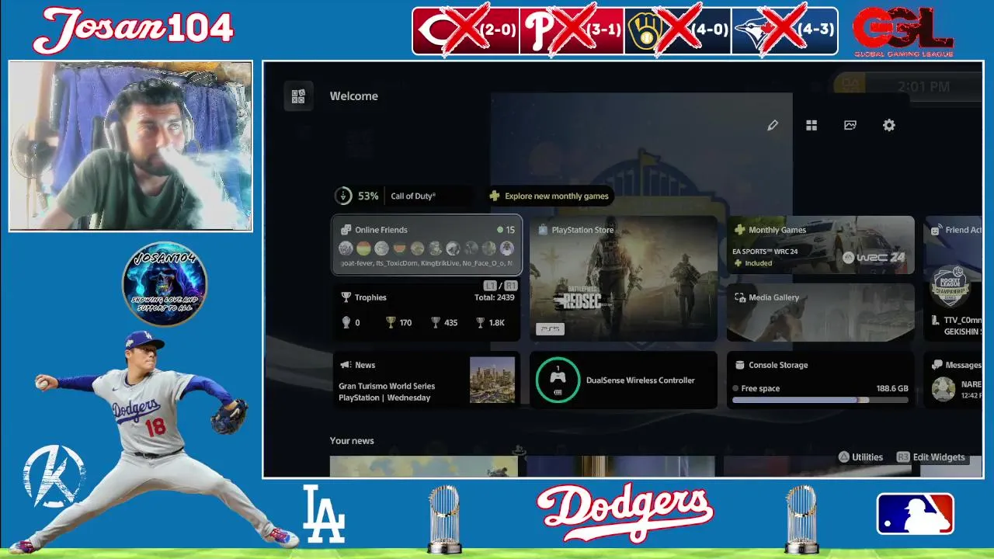Click the Josan104 stream title overlay
Screen dimensions: 994x559
click(x=133, y=30)
